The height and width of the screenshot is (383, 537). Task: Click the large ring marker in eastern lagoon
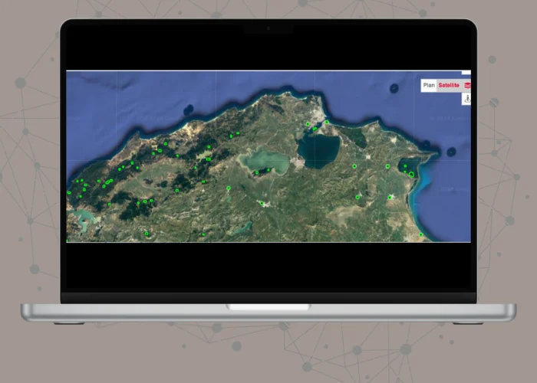(411, 175)
